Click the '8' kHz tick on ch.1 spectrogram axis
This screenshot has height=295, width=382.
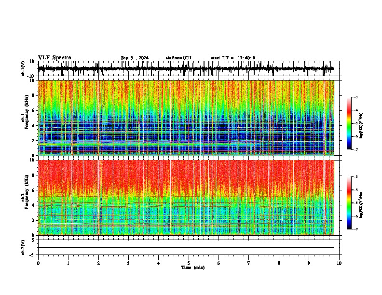[x=33, y=95]
